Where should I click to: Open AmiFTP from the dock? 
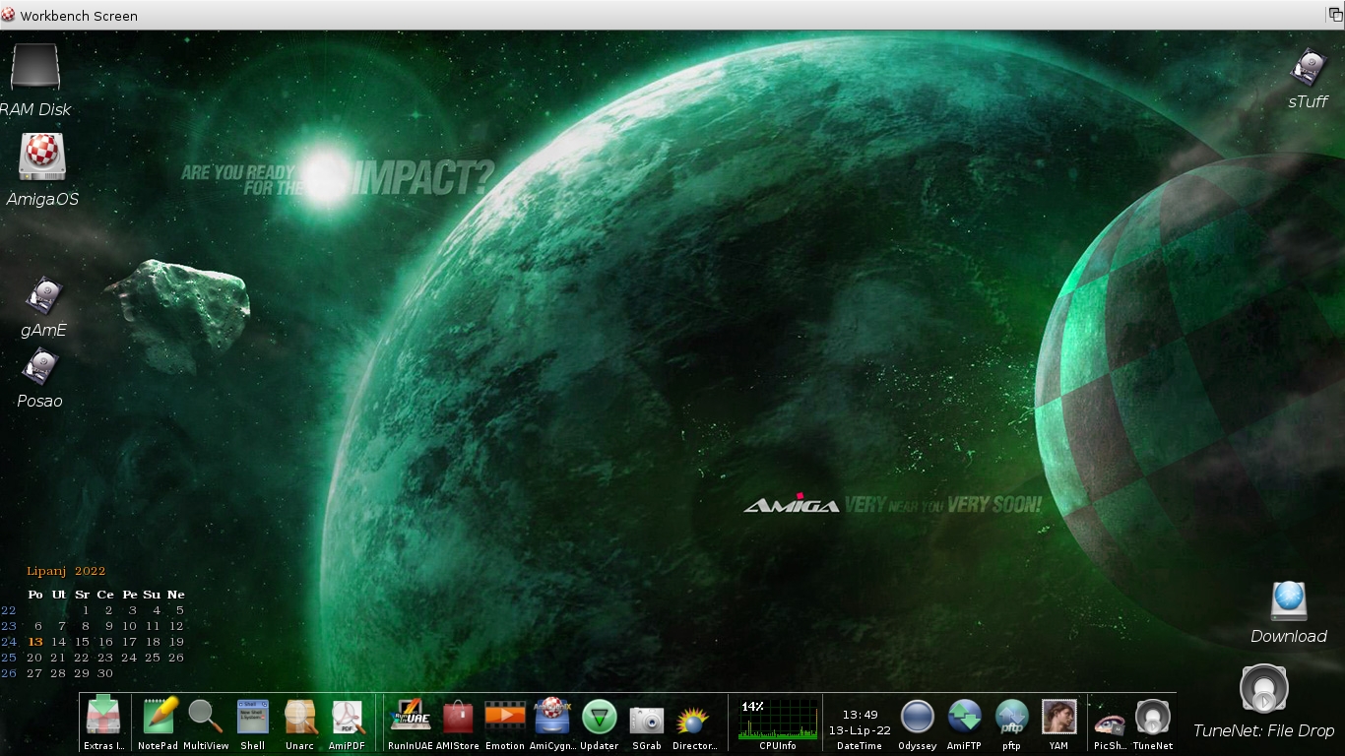pos(965,716)
